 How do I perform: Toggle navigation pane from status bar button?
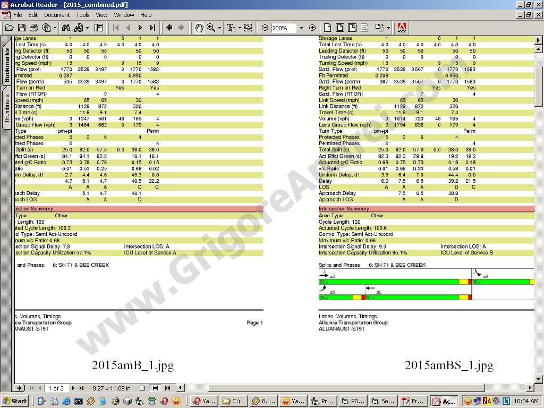(x=20, y=388)
